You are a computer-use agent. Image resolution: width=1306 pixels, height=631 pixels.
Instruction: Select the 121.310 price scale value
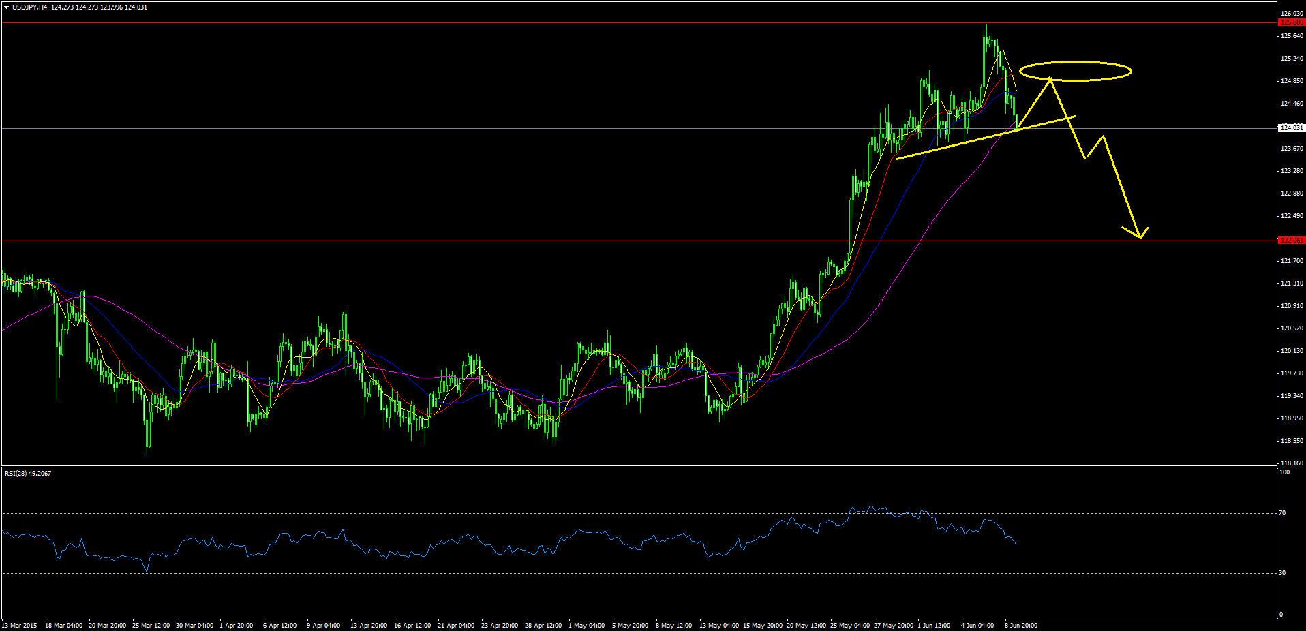[x=1292, y=283]
